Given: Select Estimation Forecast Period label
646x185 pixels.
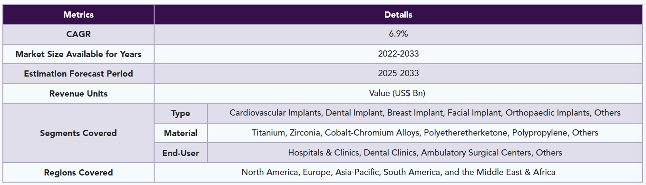Looking at the screenshot, I should [x=78, y=74].
